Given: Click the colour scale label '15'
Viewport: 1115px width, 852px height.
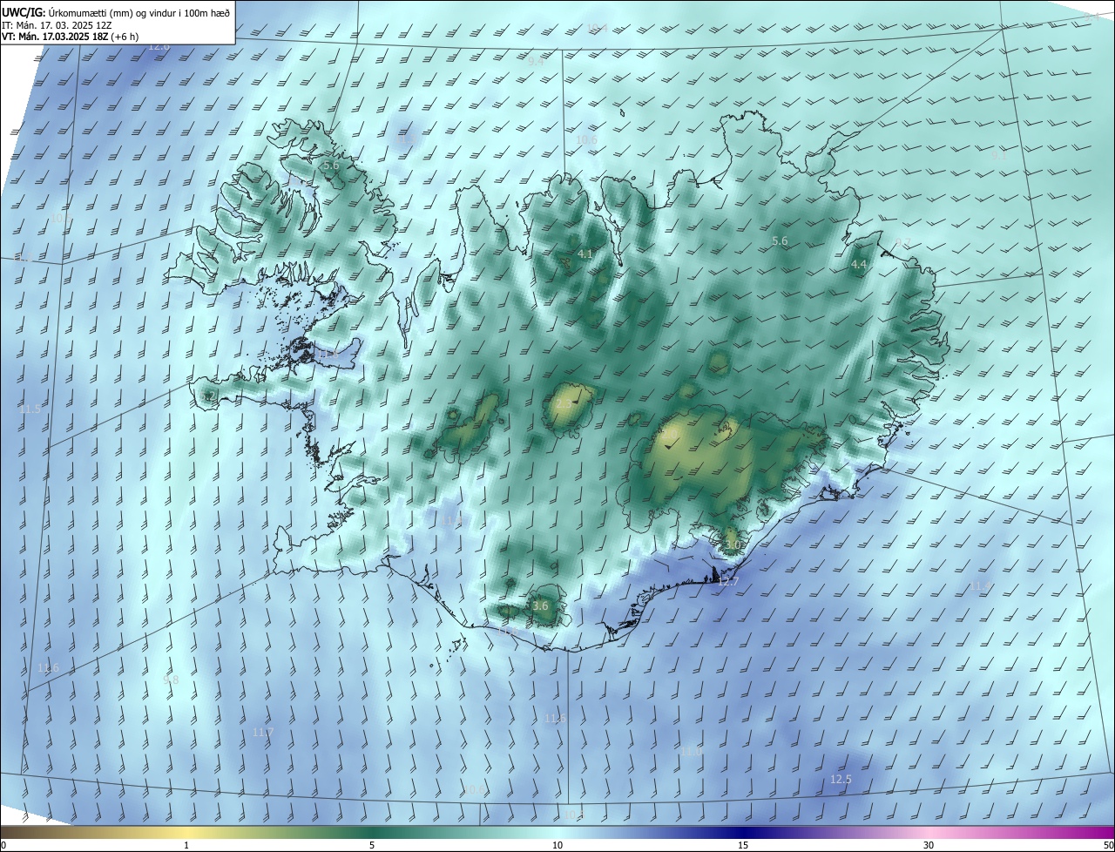Looking at the screenshot, I should [743, 846].
